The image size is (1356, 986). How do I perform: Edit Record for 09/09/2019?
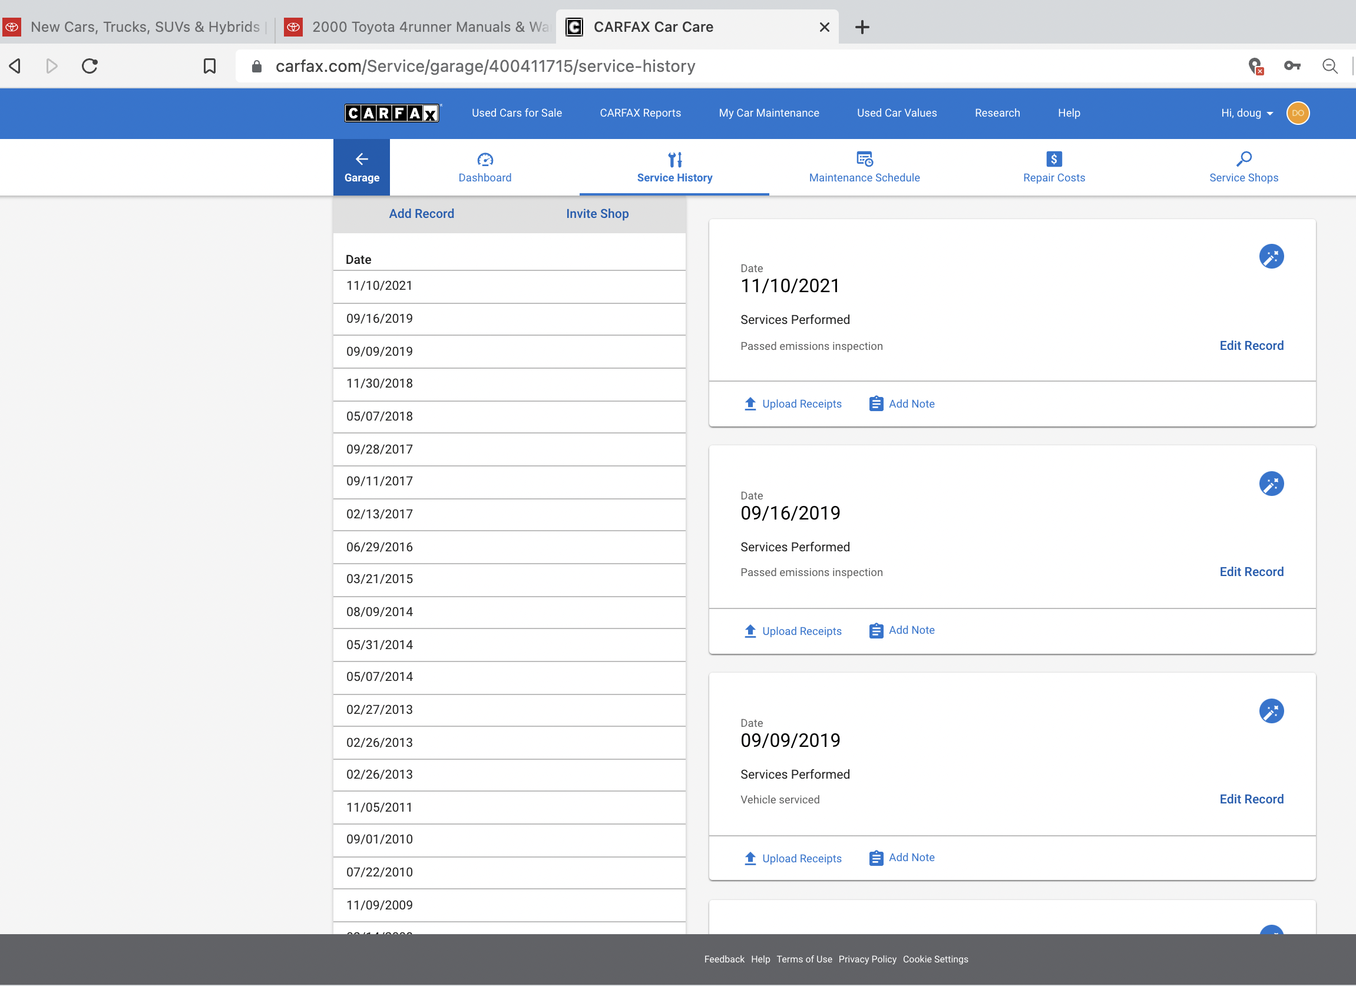click(1251, 799)
